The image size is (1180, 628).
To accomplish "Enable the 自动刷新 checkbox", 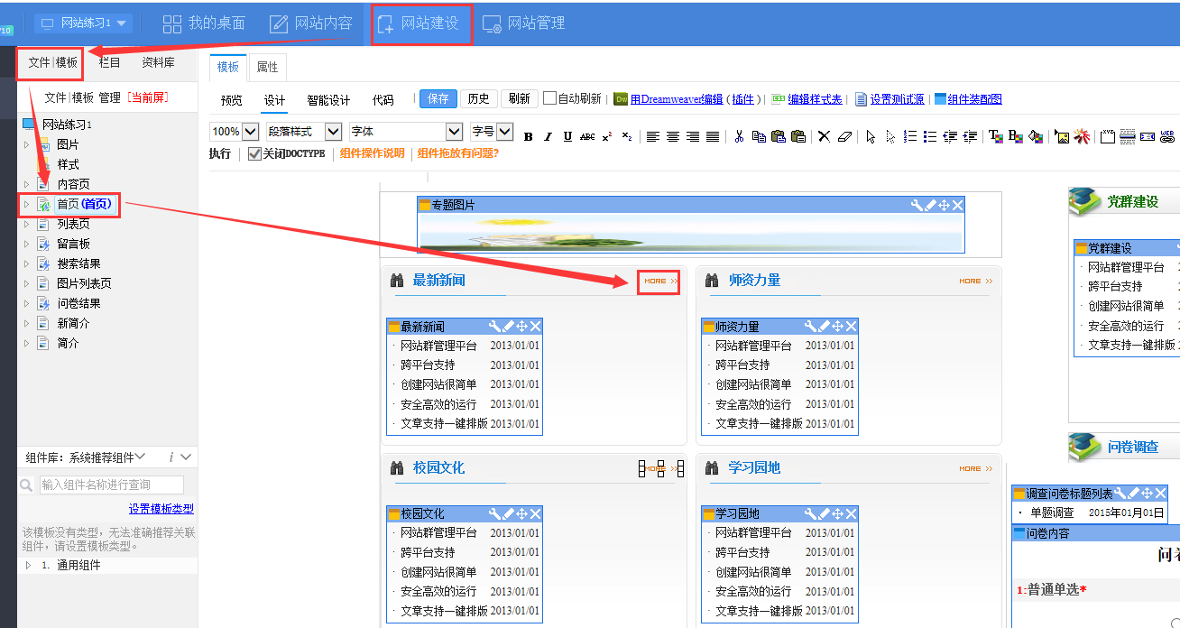I will (550, 99).
